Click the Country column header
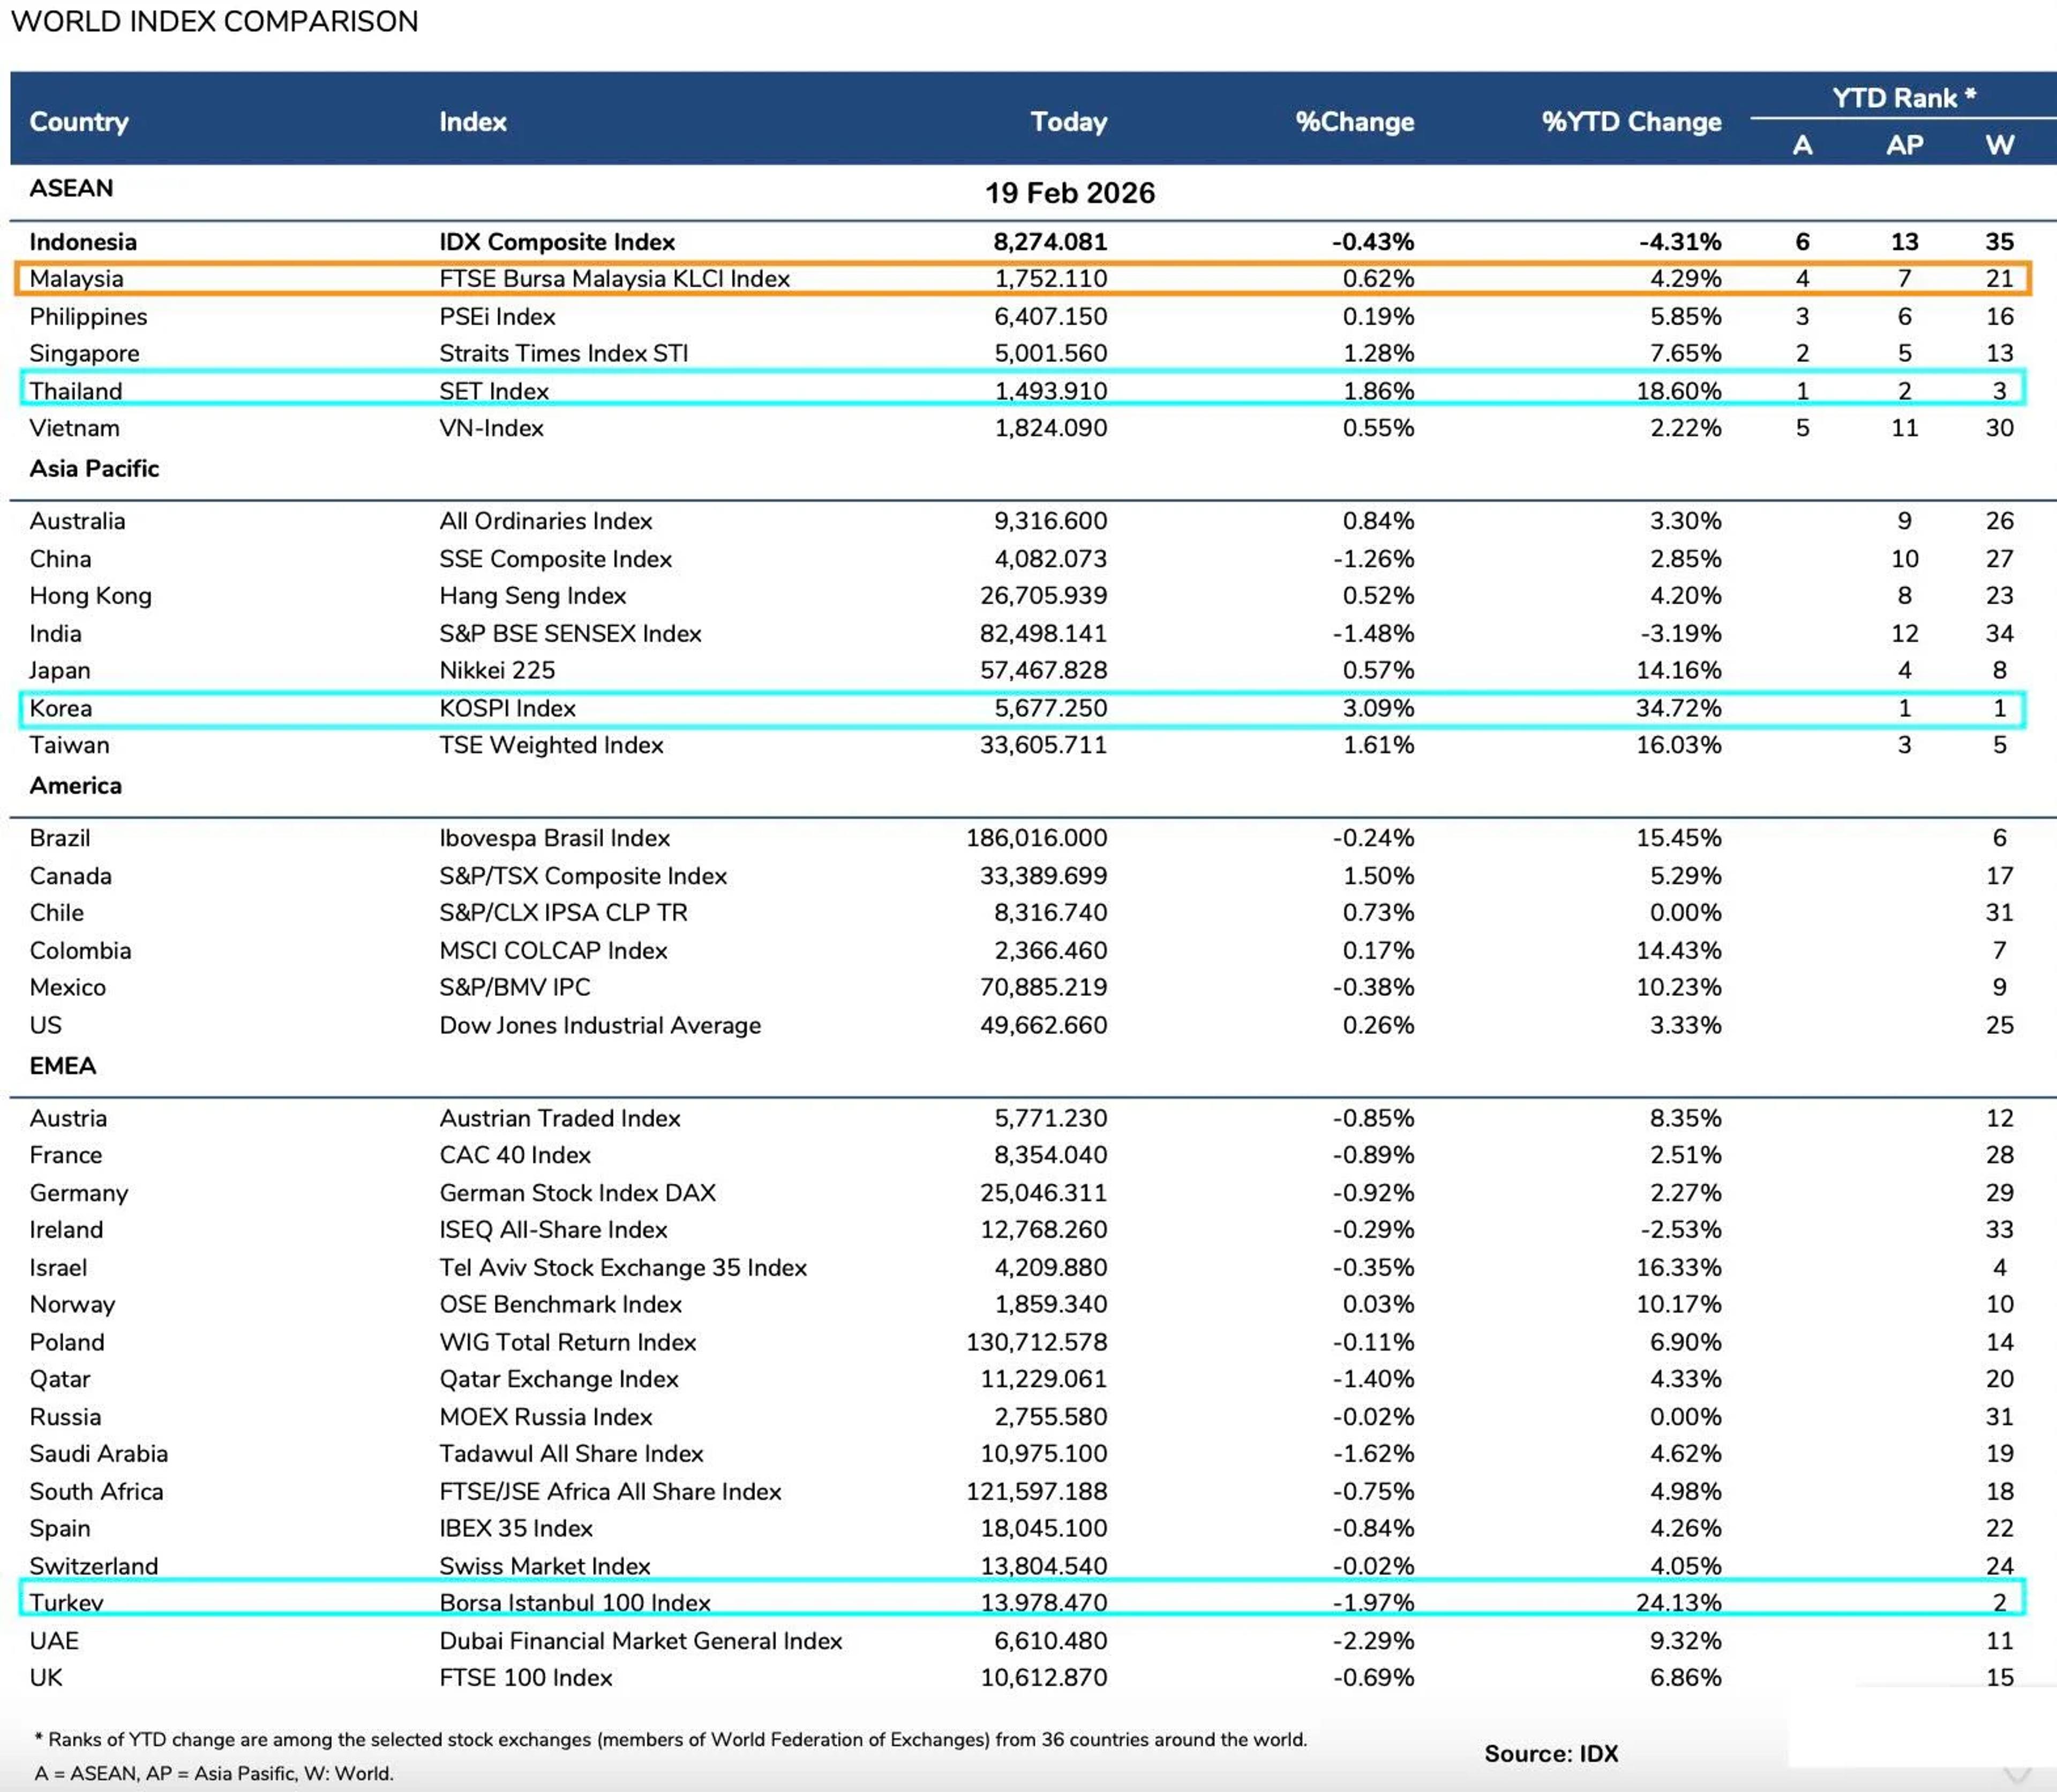 click(x=80, y=121)
